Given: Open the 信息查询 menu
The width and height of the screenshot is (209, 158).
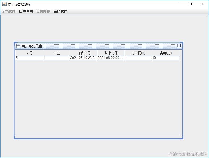Looking at the screenshot, I should 26,11.
